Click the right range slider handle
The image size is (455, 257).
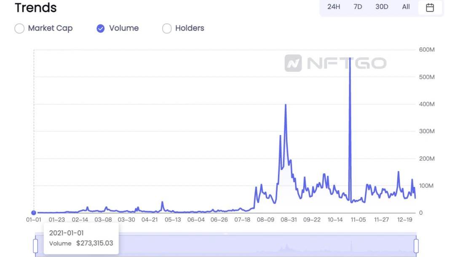tap(416, 246)
